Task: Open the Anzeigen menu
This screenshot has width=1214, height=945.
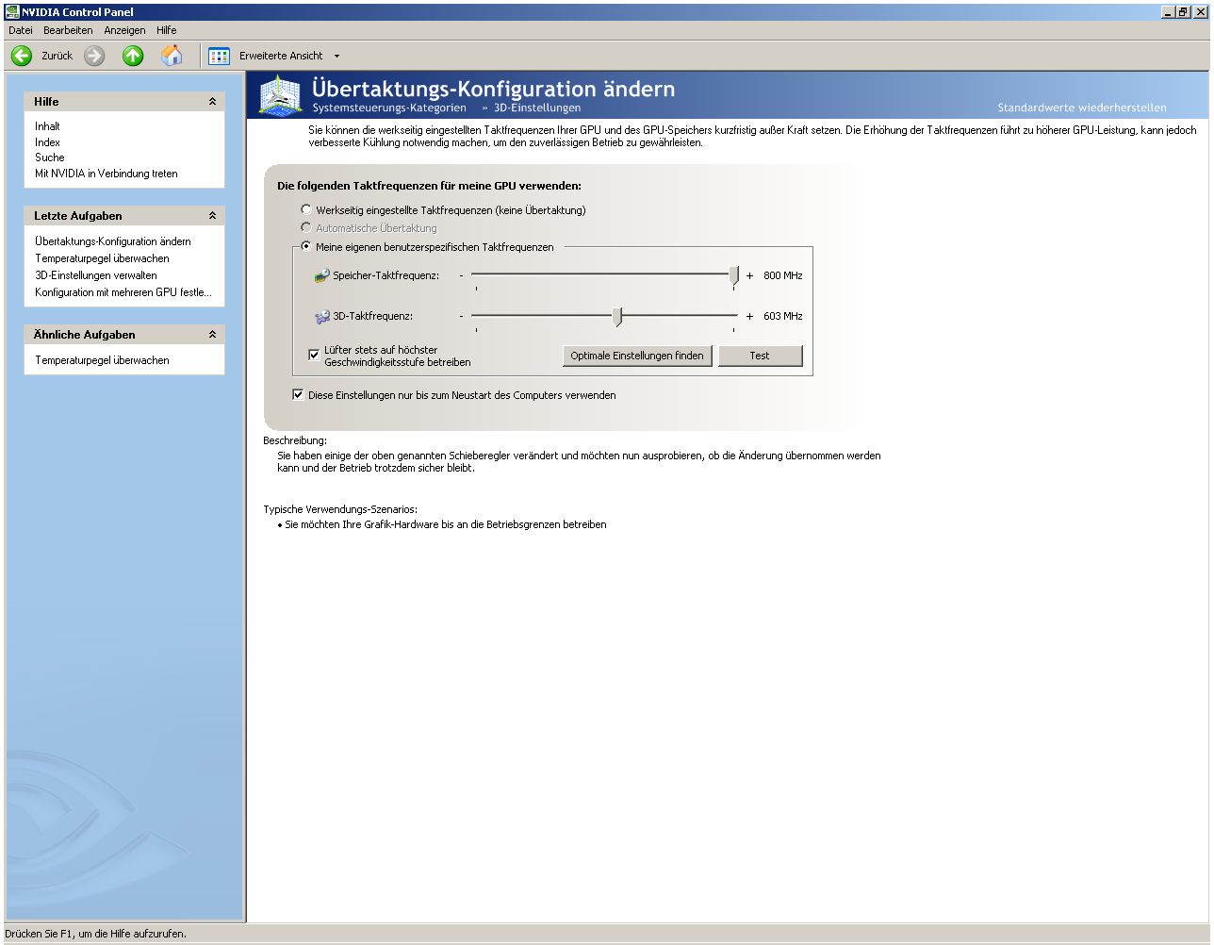Action: pos(124,30)
